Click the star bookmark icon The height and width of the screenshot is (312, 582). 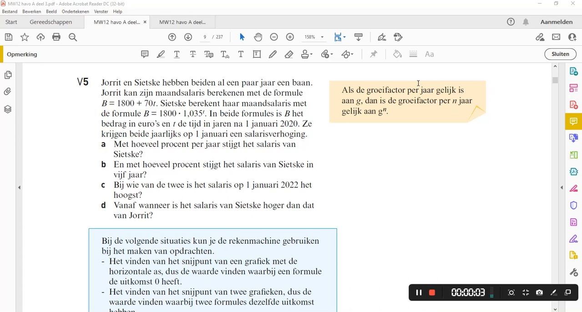pyautogui.click(x=25, y=37)
